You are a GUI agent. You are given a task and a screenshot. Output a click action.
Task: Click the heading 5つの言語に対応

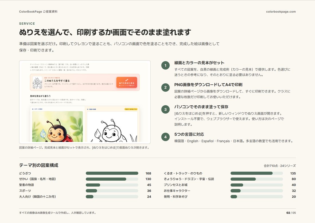tap(189, 134)
